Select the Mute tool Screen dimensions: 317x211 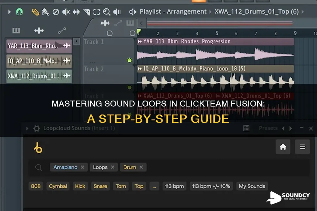(x=66, y=12)
